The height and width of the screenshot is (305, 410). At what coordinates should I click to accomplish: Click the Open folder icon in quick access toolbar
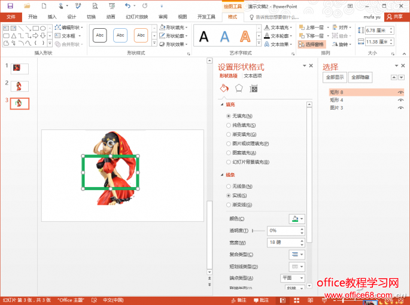(27, 6)
